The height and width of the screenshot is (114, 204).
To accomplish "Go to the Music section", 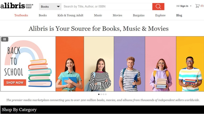I will point(98,15).
